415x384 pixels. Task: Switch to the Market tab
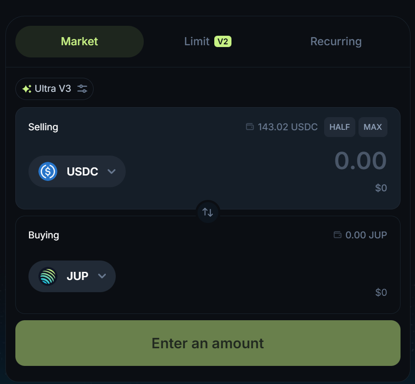click(x=80, y=42)
